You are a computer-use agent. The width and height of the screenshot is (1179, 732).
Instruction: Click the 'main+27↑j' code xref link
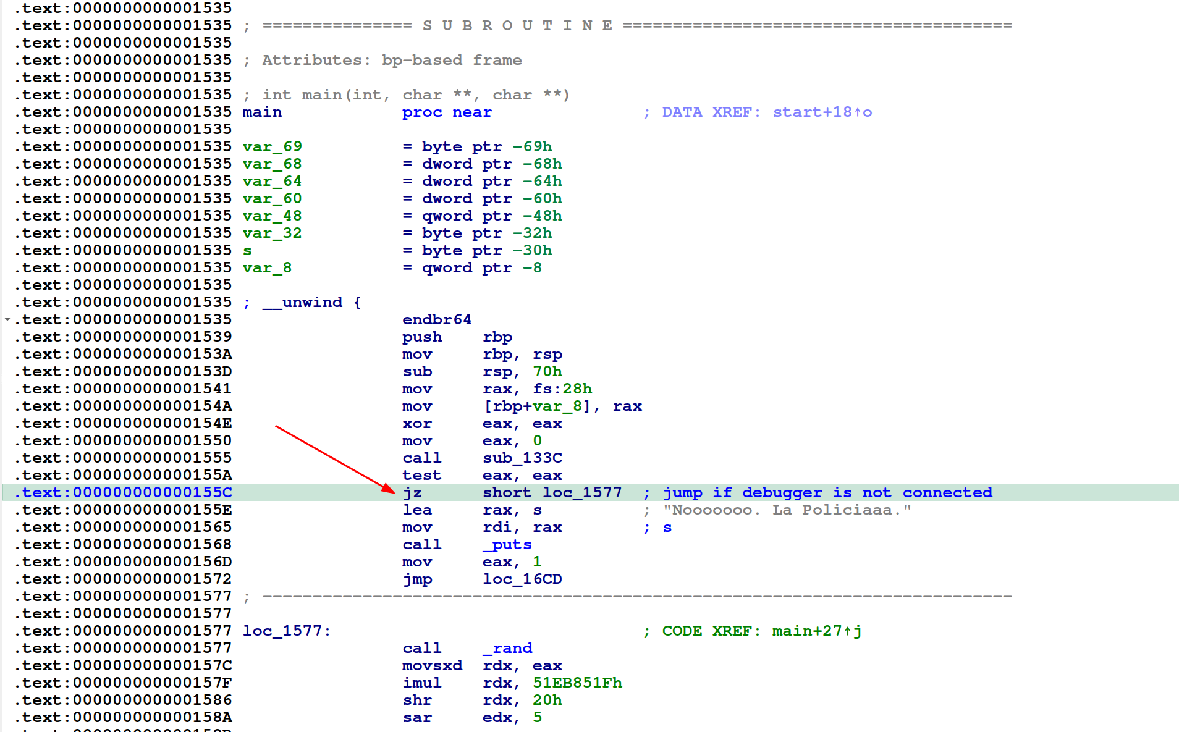(817, 631)
